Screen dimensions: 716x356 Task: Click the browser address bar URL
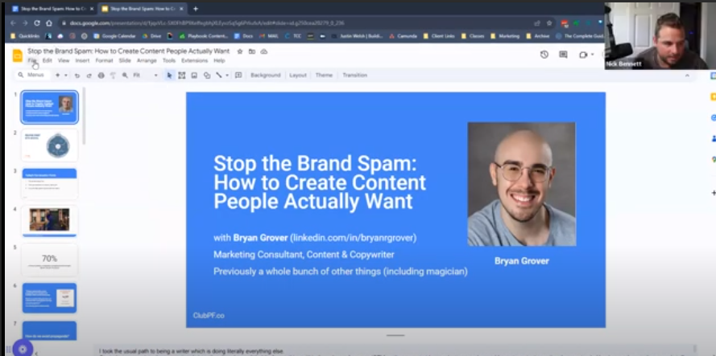pyautogui.click(x=207, y=23)
